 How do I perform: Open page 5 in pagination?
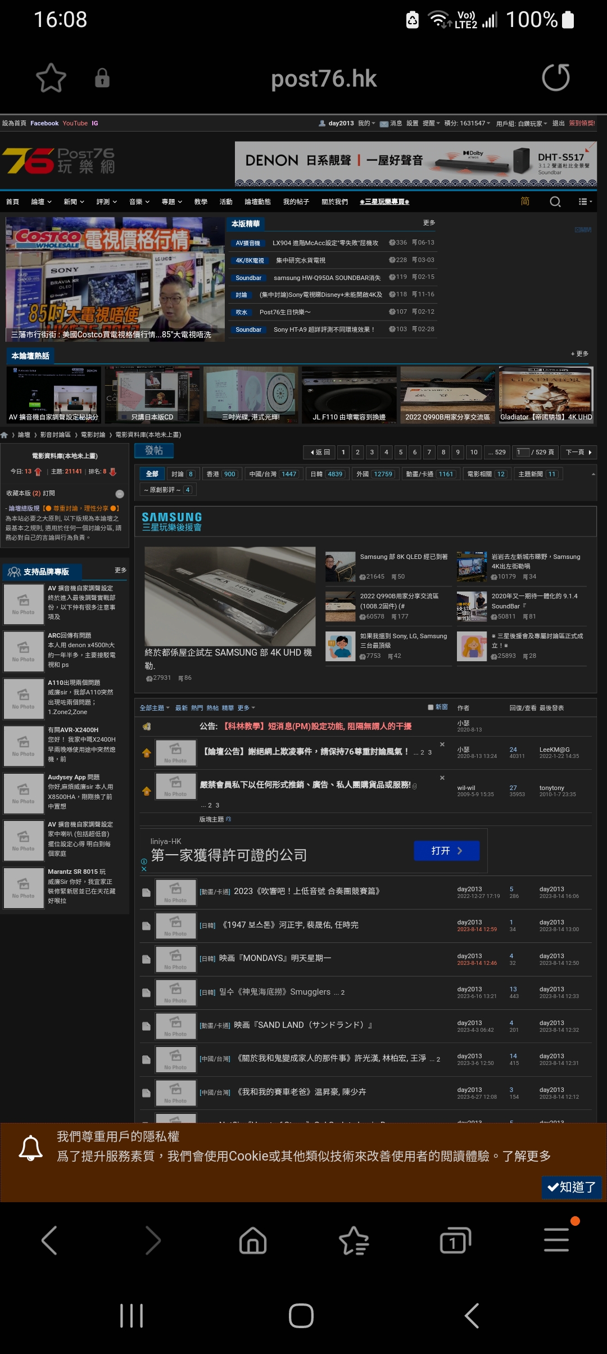401,452
